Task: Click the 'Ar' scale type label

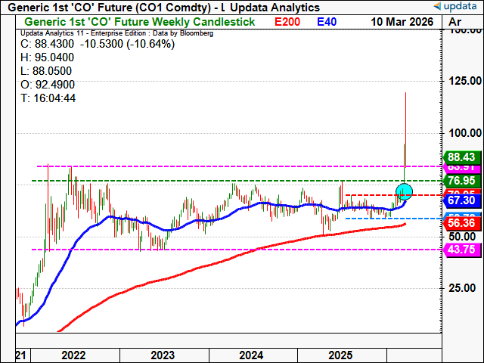Action: tap(455, 22)
